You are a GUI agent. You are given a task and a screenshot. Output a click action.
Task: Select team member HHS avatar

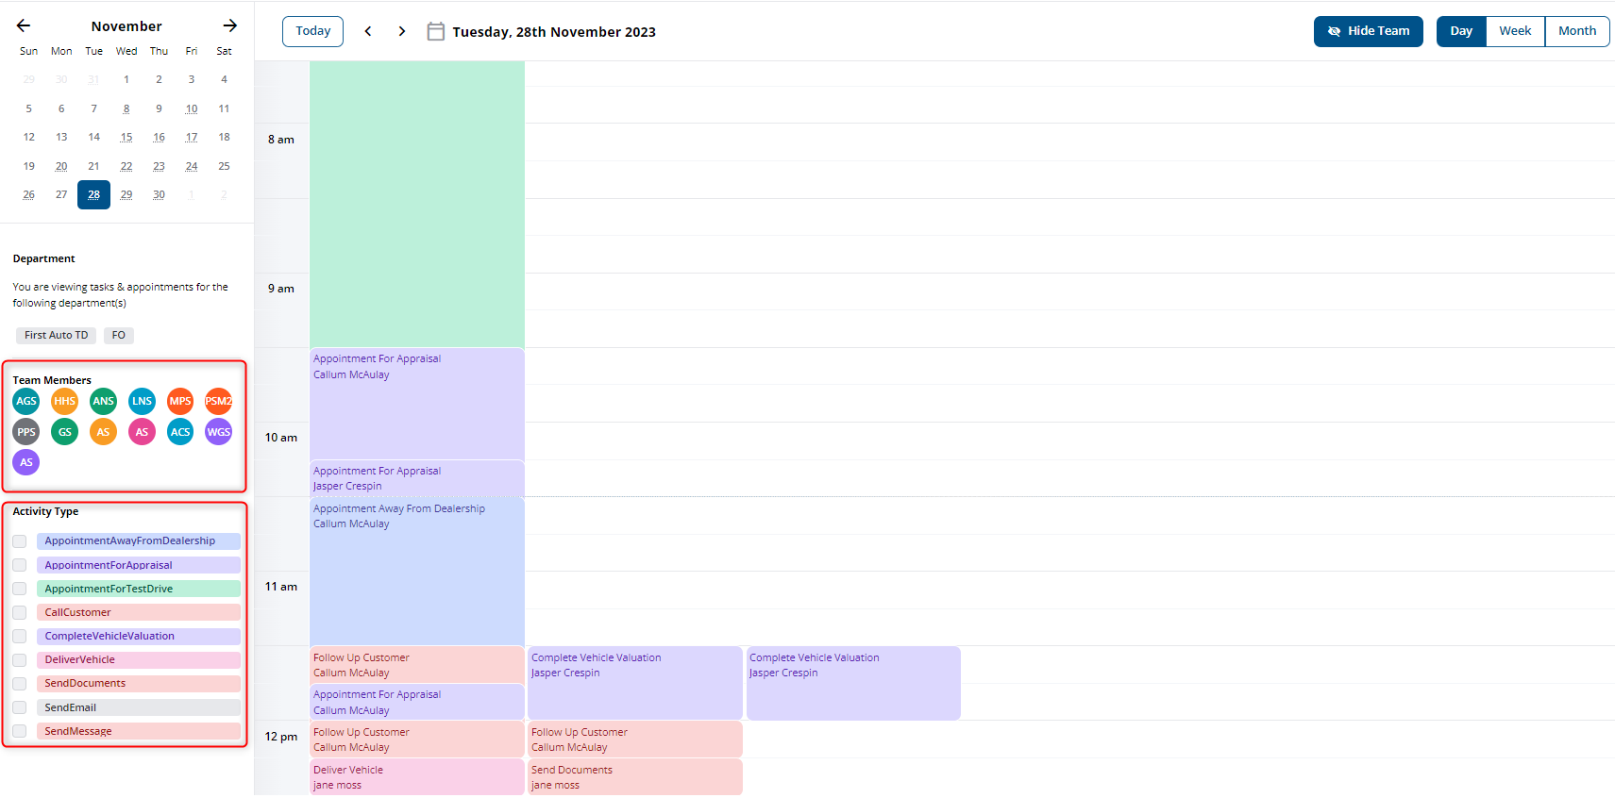[65, 401]
